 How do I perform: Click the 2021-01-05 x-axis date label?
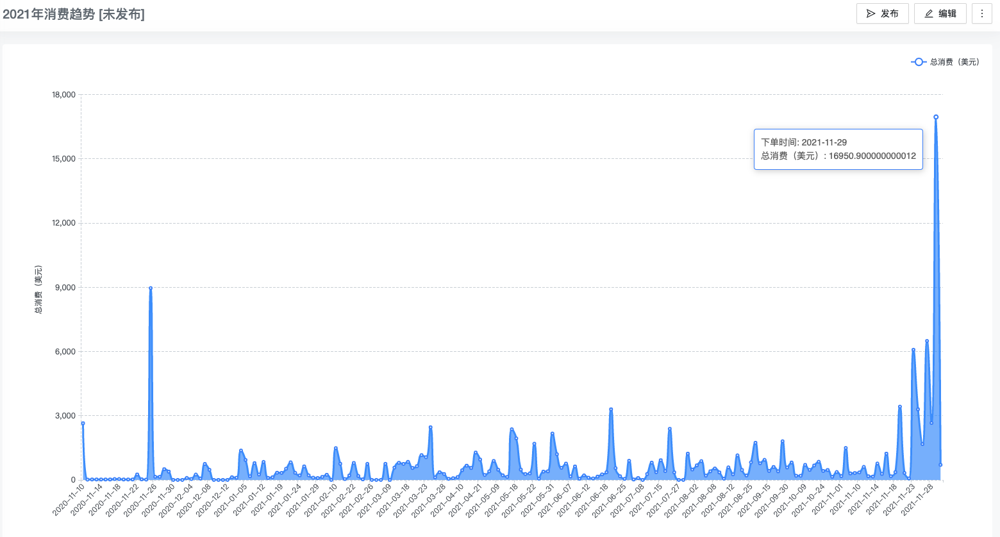tap(231, 500)
